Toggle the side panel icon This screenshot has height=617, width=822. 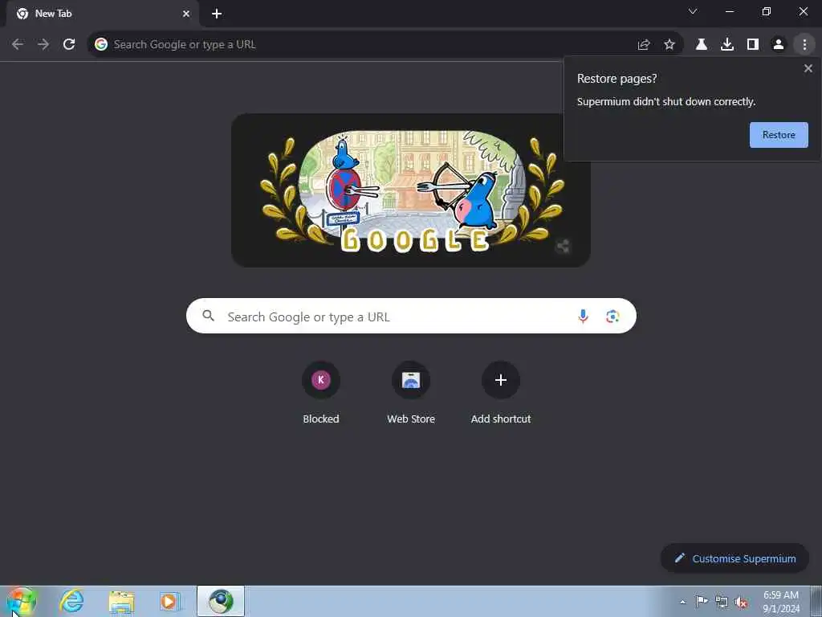[x=753, y=45]
